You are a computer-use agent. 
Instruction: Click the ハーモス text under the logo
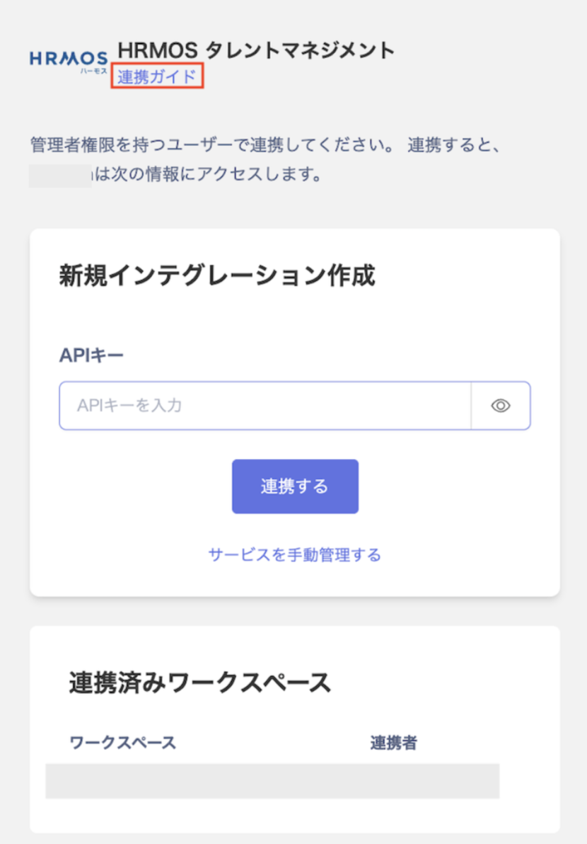point(93,71)
